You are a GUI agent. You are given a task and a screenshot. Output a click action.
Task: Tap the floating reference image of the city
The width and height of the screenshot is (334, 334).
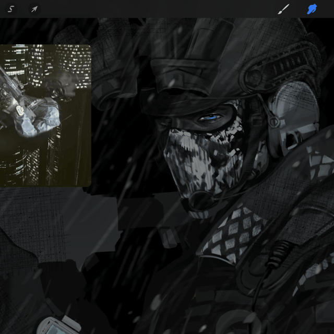45,115
